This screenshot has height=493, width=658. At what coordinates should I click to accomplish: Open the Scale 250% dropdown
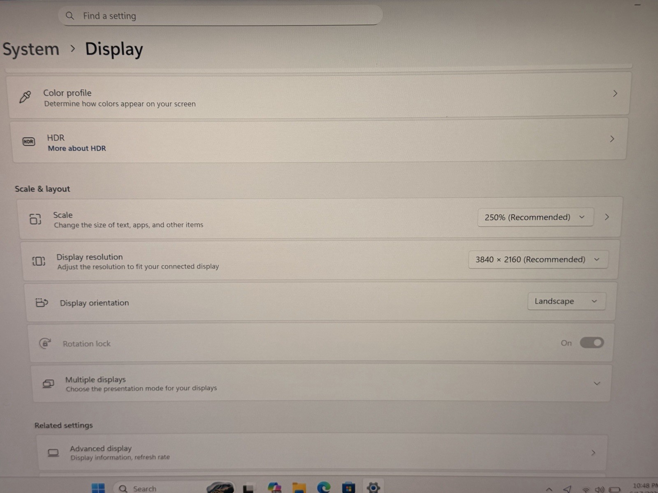pyautogui.click(x=535, y=217)
